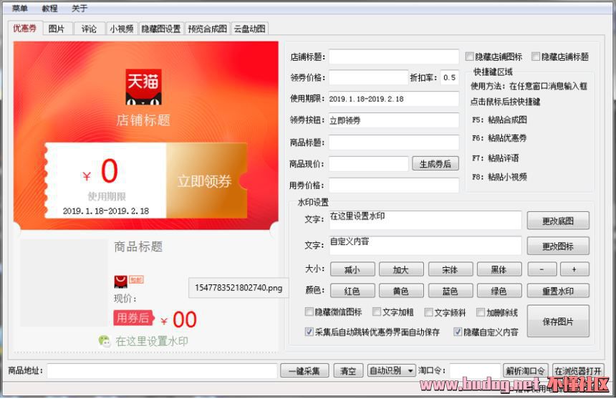
Task: Click the Tmall logo icon in coupon preview
Action: (x=143, y=87)
